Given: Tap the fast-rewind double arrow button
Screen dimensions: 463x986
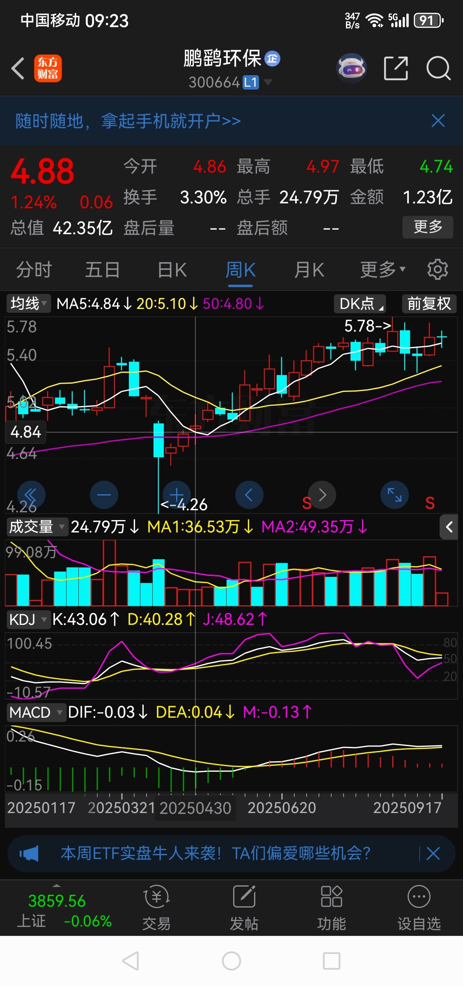Looking at the screenshot, I should (x=31, y=495).
